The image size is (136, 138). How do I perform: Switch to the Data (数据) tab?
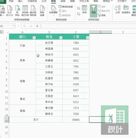(x=54, y=1)
